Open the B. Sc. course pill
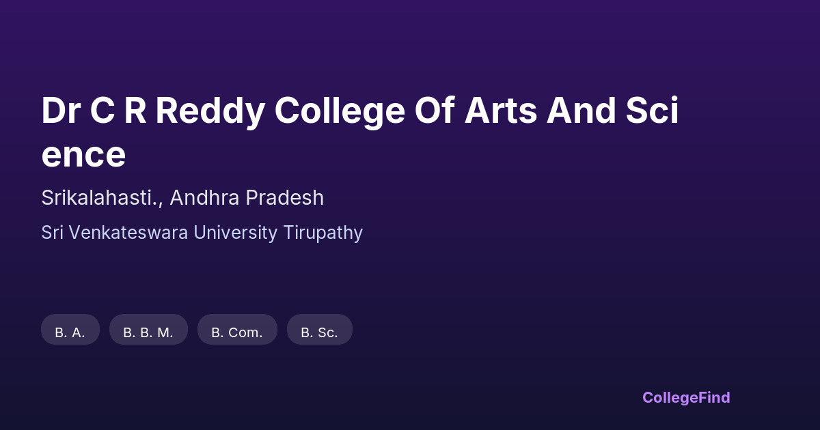This screenshot has width=820, height=430. (319, 332)
